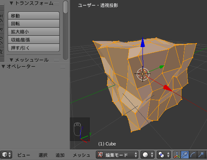Open the editor type selector cube icon
This screenshot has height=160, width=207.
(6, 155)
